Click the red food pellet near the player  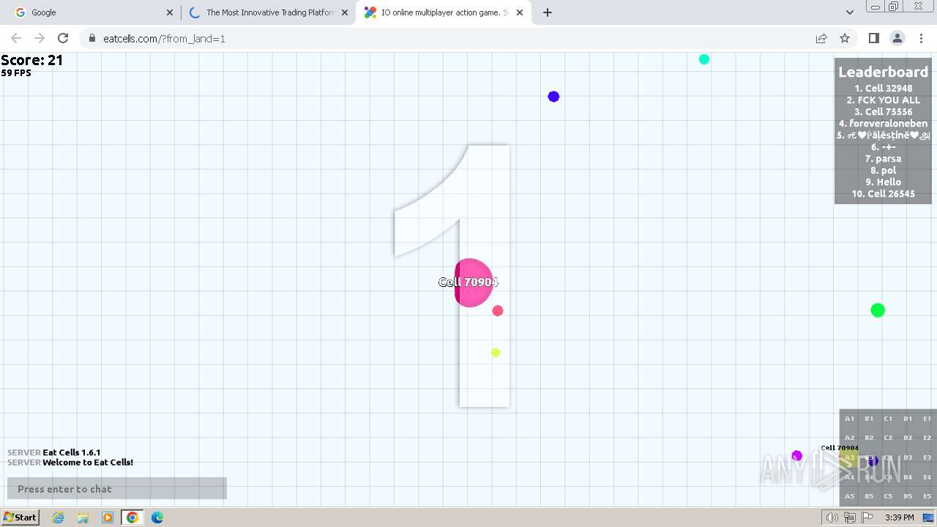[x=498, y=311]
